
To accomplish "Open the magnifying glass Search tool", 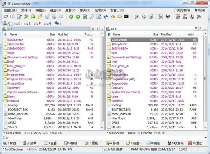I will click(92, 16).
